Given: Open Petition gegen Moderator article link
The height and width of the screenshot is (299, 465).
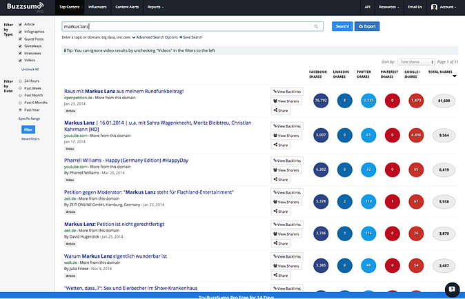Looking at the screenshot, I should (149, 192).
